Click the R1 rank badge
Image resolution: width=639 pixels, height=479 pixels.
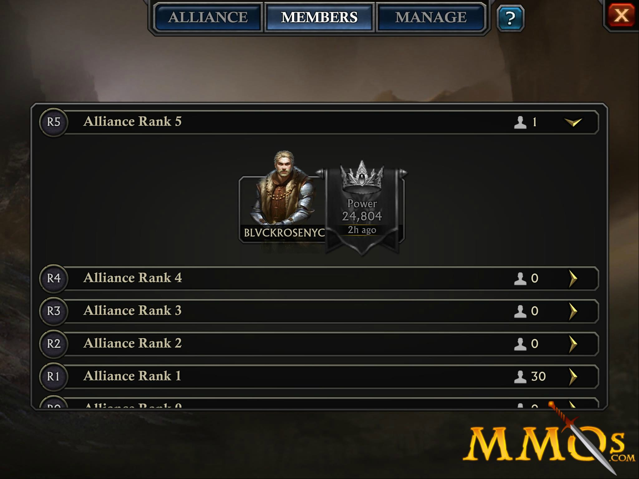[54, 376]
